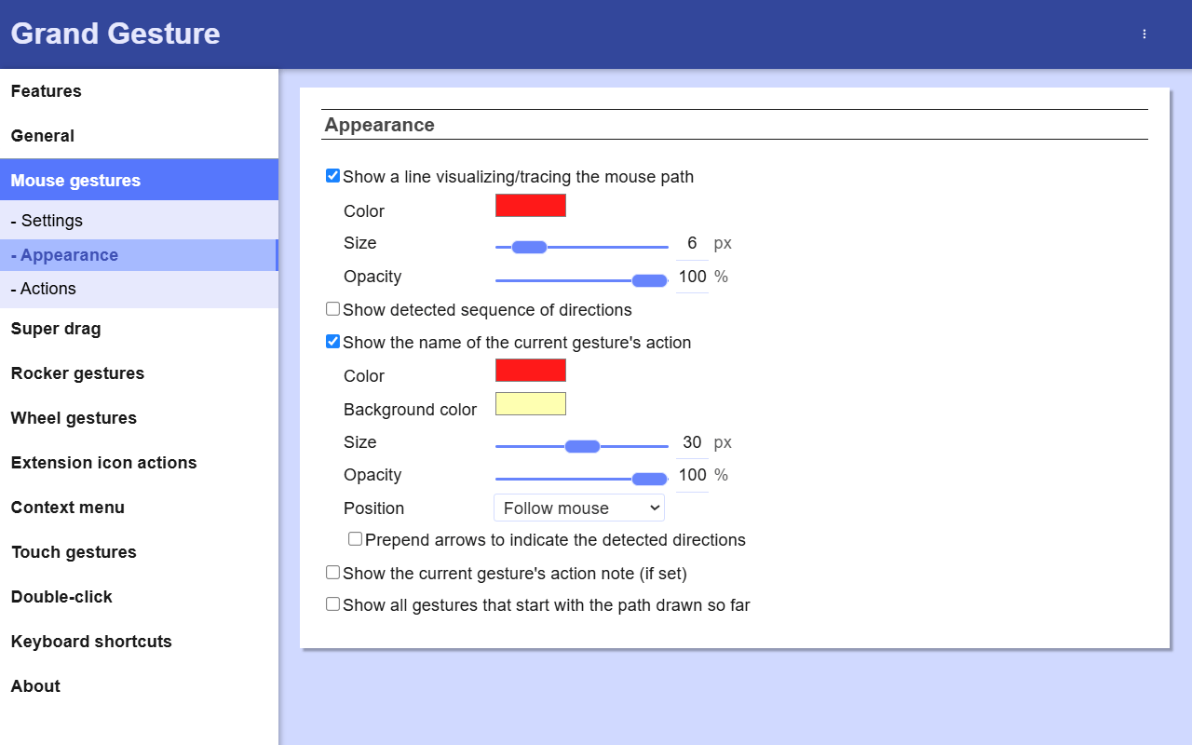Image resolution: width=1192 pixels, height=745 pixels.
Task: Click the mouse path line Size slider
Action: click(582, 247)
